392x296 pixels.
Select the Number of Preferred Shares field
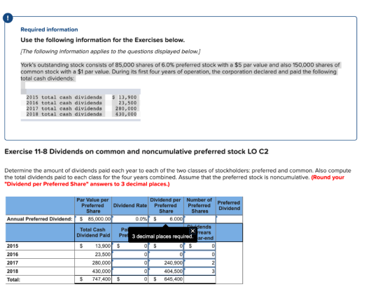[199, 219]
